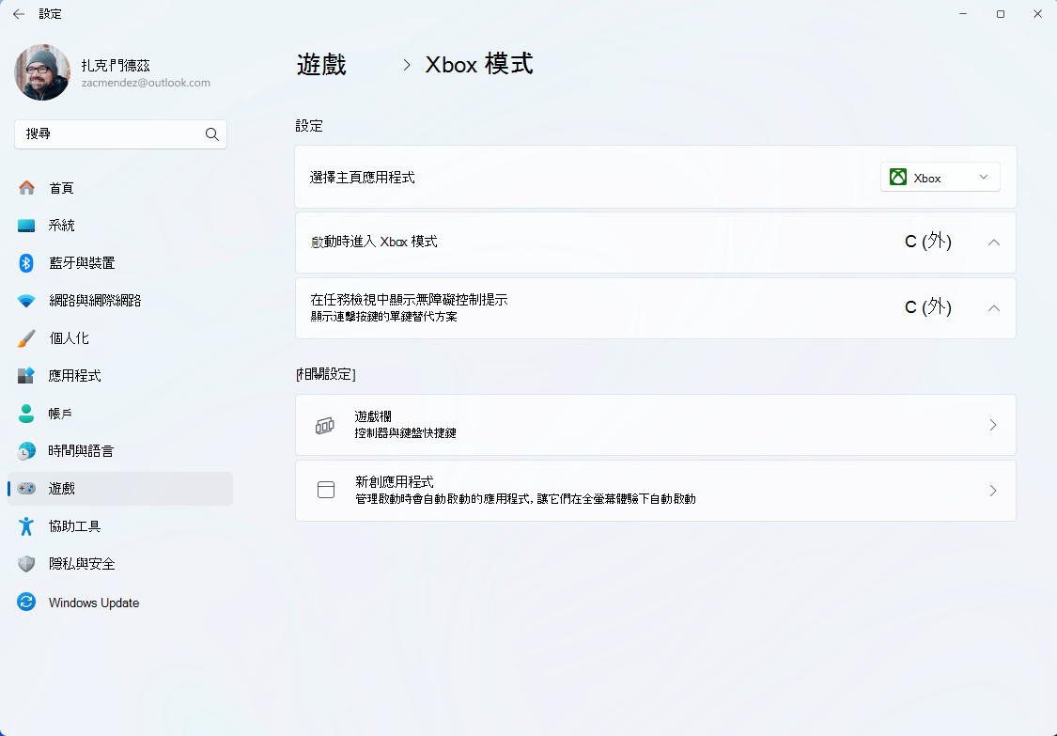Open 藍牙與裝置 settings
This screenshot has width=1057, height=736.
click(120, 263)
